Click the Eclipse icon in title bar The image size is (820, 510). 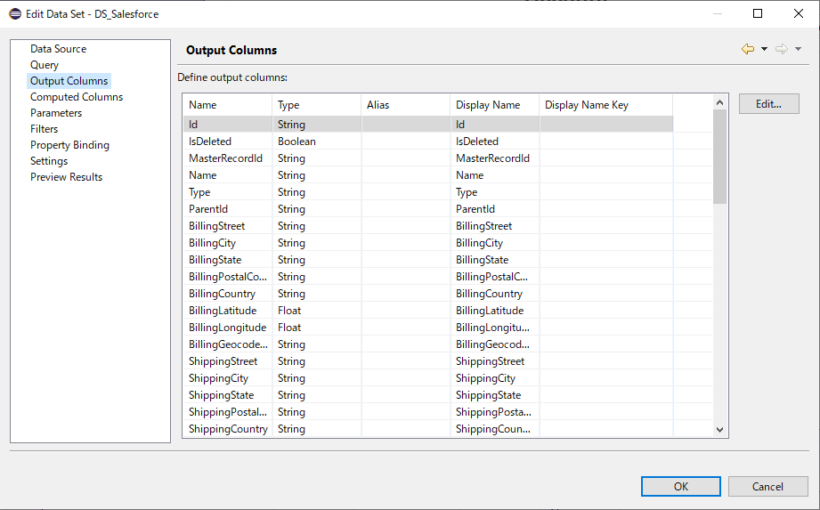[x=15, y=14]
